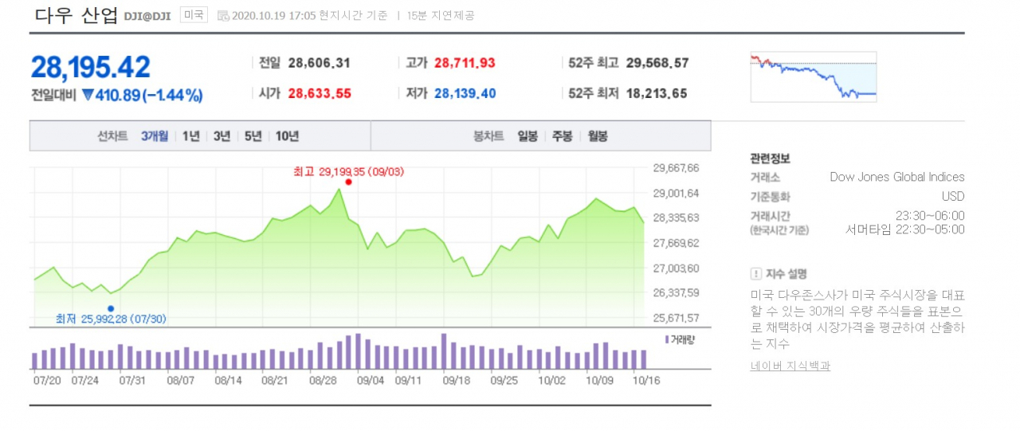Open the 네이버 지식백과 link
This screenshot has width=1020, height=431.
pos(790,366)
